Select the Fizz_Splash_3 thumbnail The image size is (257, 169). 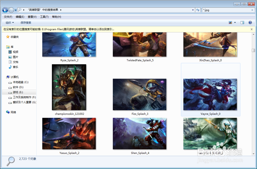coord(140,94)
